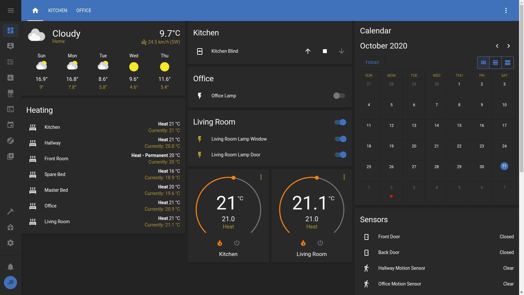This screenshot has width=524, height=295.
Task: Click the Kitchen thermostat flame heat icon
Action: coord(220,243)
